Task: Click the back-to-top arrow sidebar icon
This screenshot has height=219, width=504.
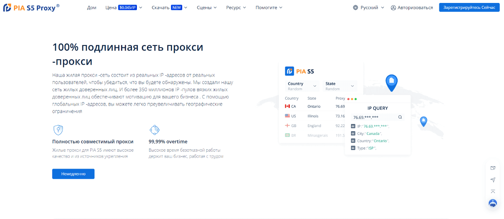Action: coord(493,192)
